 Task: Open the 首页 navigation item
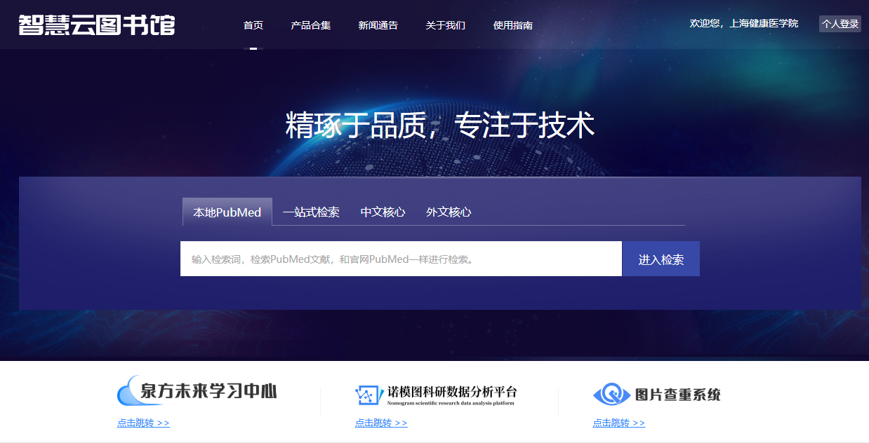[253, 25]
